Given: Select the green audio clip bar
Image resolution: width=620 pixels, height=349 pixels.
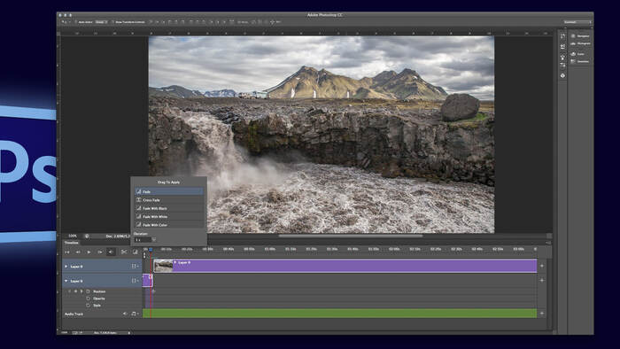Looking at the screenshot, I should tap(339, 314).
